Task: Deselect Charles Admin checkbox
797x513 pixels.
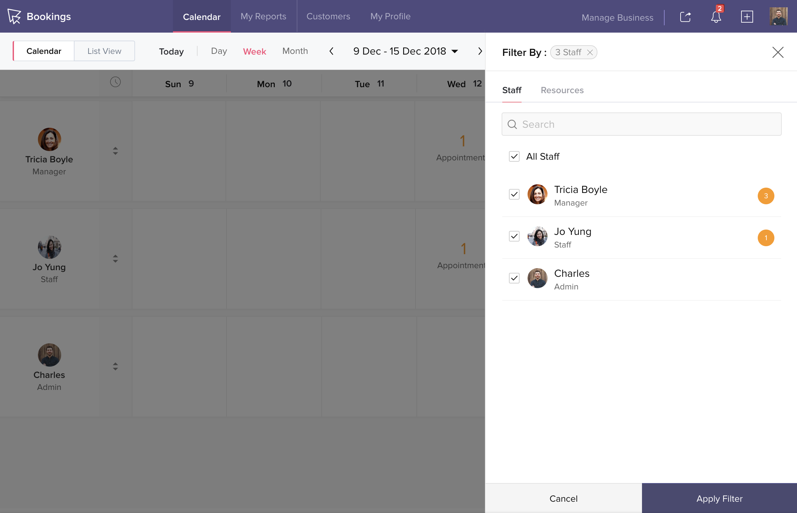Action: (x=514, y=278)
